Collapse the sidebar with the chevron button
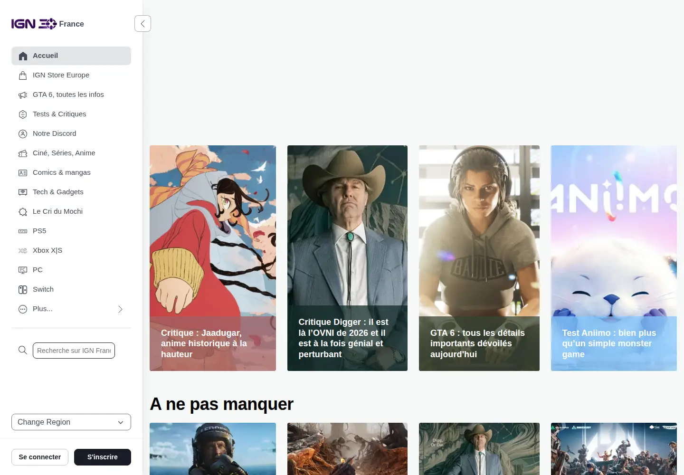Screen dimensions: 684x475 click(x=142, y=23)
